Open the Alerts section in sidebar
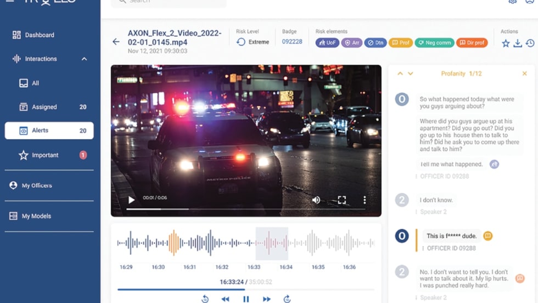The height and width of the screenshot is (303, 538). coord(49,131)
